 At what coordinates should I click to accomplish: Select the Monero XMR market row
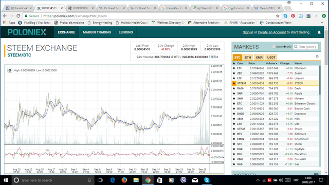coord(275,99)
